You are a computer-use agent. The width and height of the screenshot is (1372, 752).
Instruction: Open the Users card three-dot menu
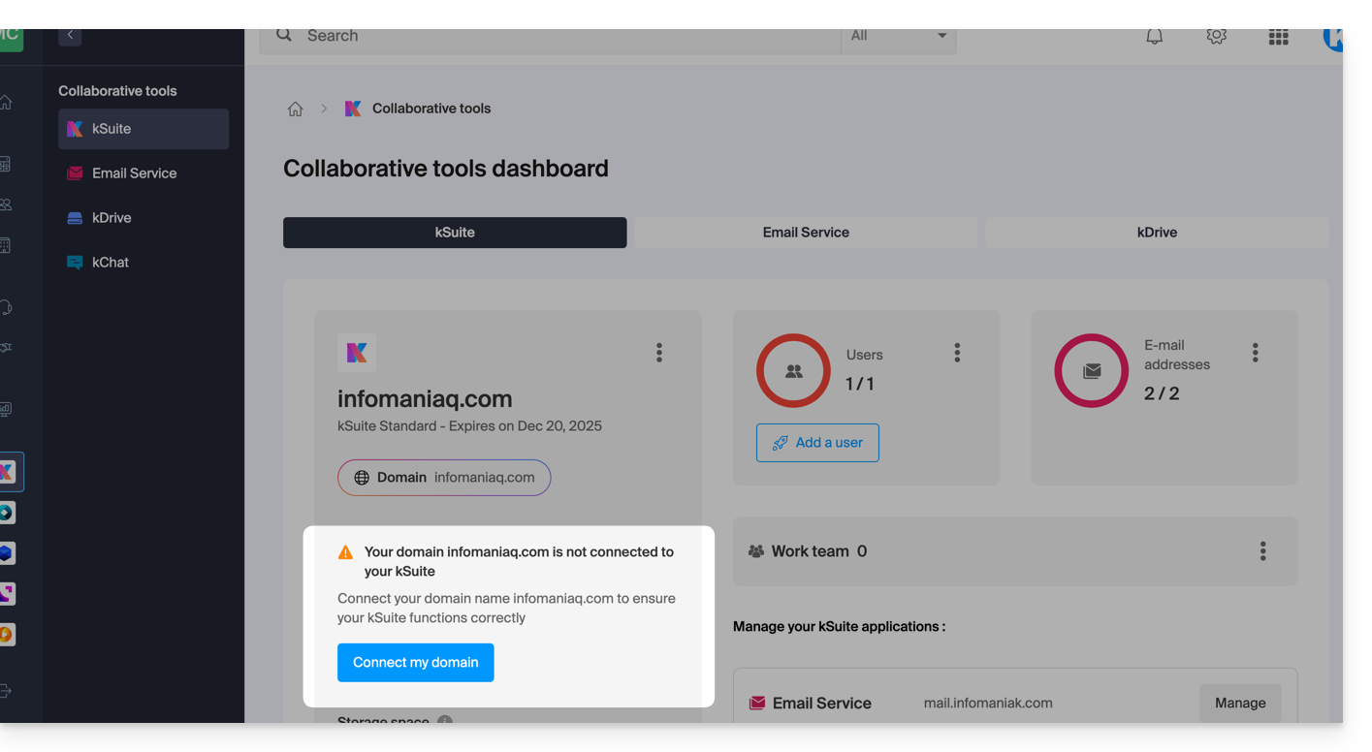pyautogui.click(x=957, y=353)
